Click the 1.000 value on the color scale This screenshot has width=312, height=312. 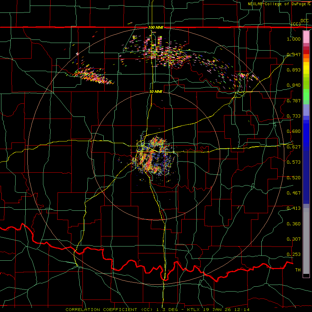tap(294, 39)
